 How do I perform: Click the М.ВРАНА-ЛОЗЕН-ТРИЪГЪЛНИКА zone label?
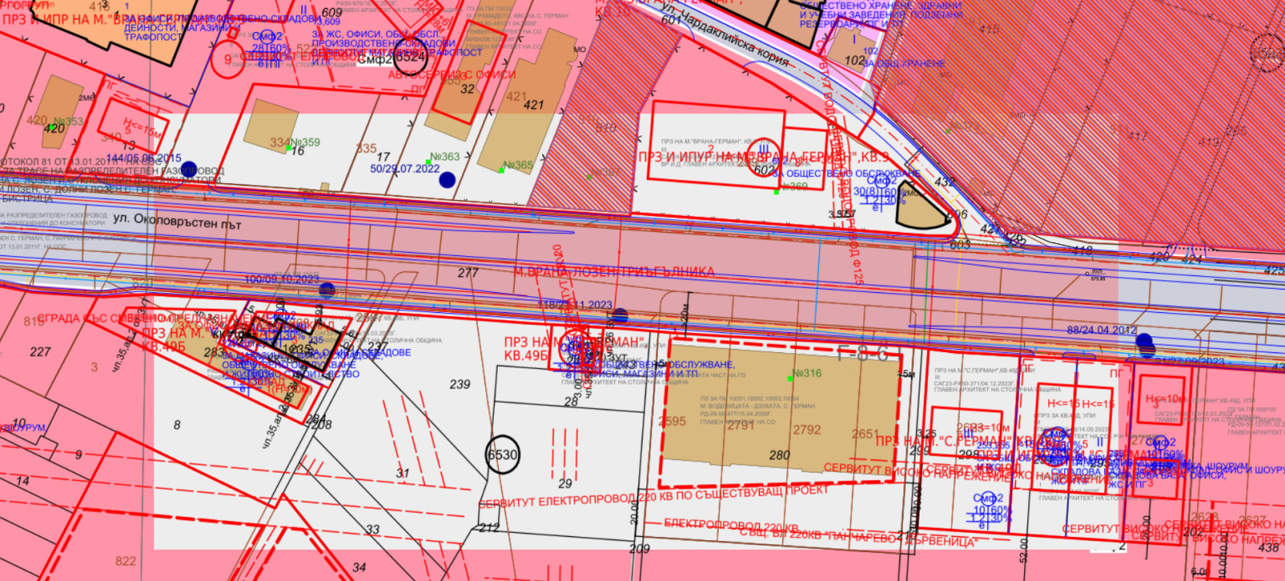[x=614, y=272]
